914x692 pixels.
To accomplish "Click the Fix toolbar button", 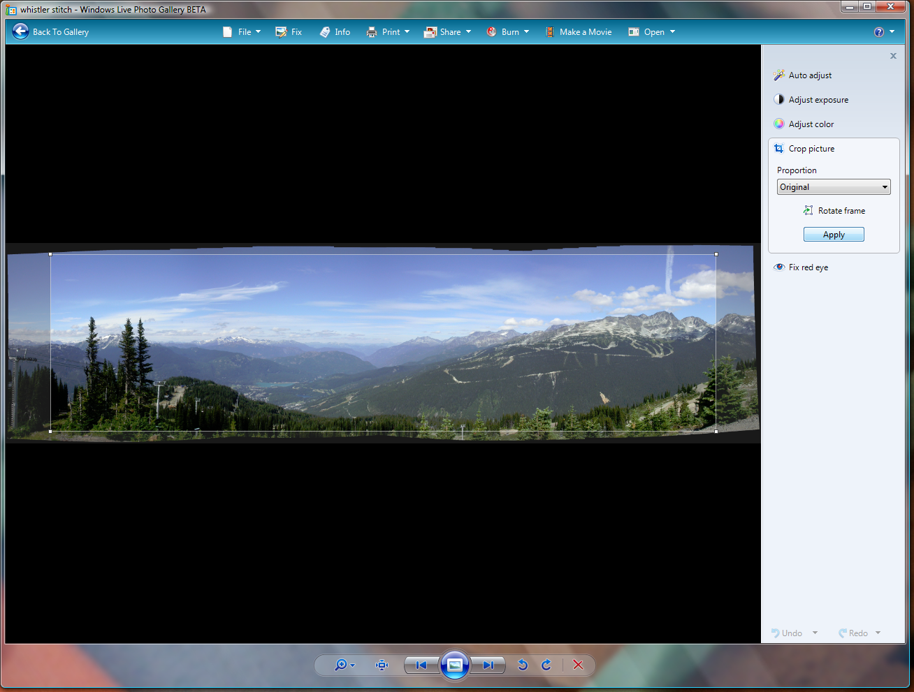I will pyautogui.click(x=289, y=32).
